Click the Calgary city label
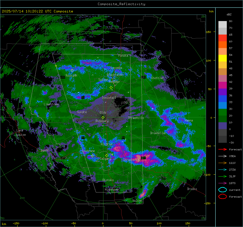This screenshot has width=243, height=227. tap(105, 159)
